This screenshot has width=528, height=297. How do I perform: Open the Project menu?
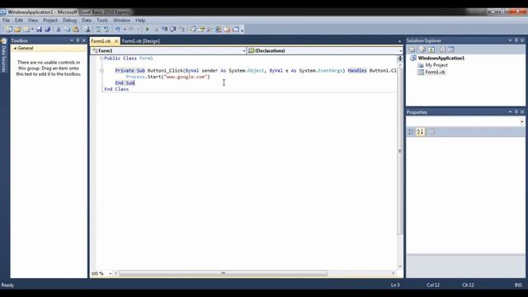tap(50, 20)
